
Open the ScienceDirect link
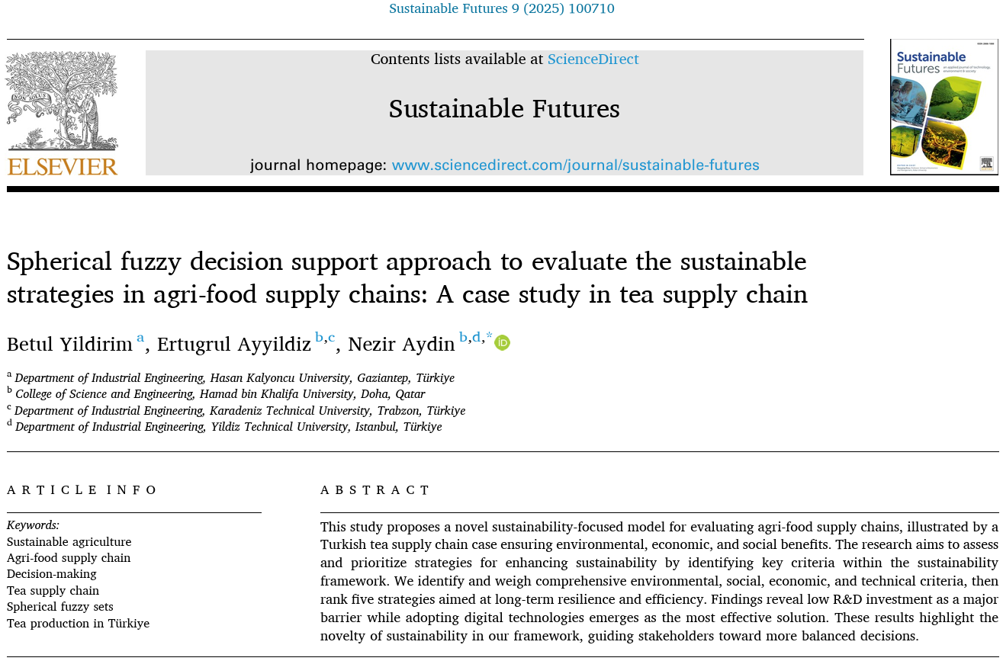click(x=593, y=59)
